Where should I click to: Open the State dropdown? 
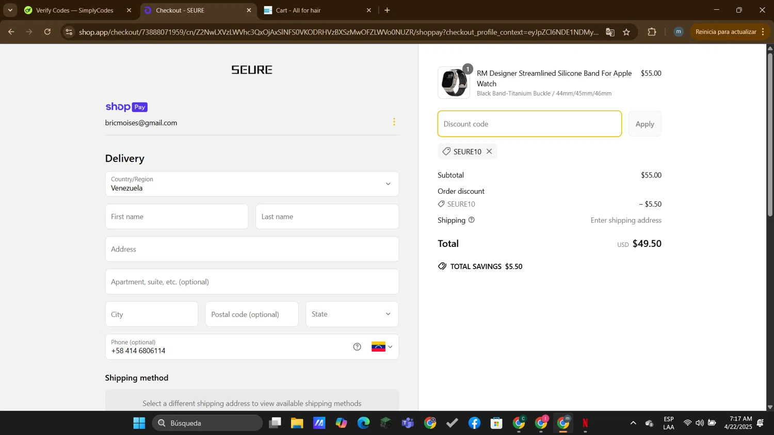tap(352, 314)
